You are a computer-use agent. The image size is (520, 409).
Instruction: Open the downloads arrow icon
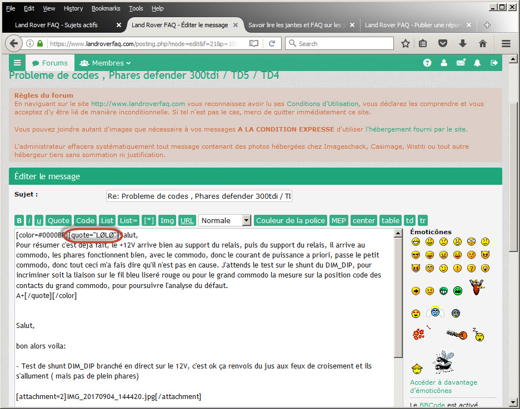coord(462,43)
